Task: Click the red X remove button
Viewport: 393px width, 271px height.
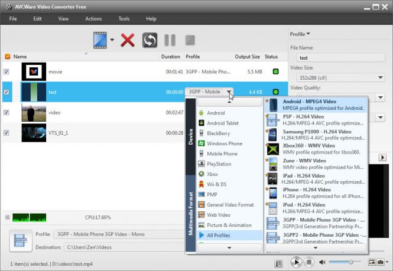Action: (x=128, y=40)
